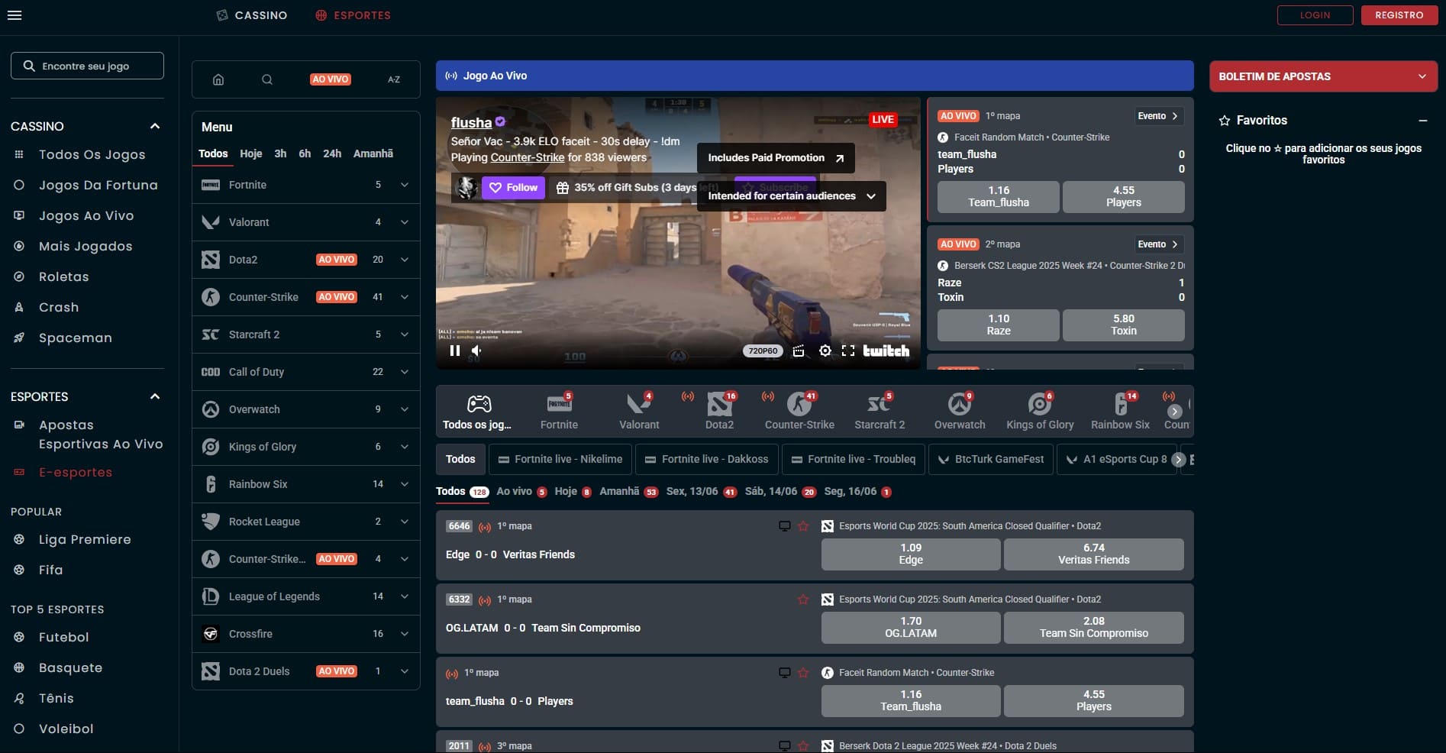The image size is (1446, 753).
Task: Expand the Starcraft 2 row in Menu
Action: click(x=405, y=334)
